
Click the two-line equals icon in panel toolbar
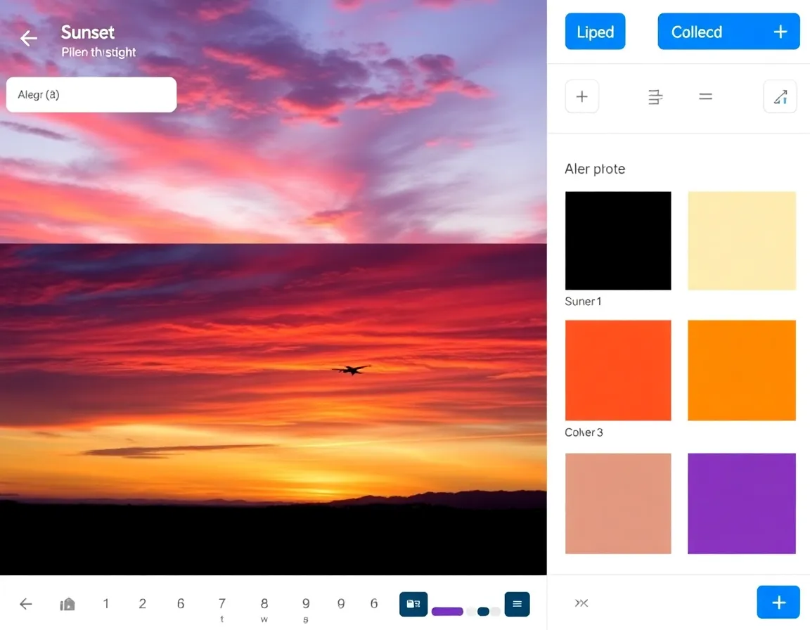tap(705, 97)
